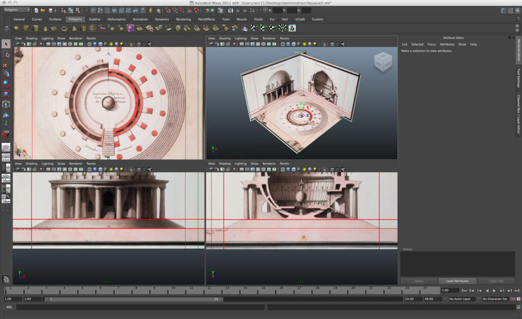The width and height of the screenshot is (522, 319).
Task: Create a polygon cube from the shelf
Action: (26, 29)
